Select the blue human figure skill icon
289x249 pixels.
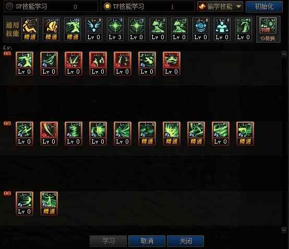(222, 29)
